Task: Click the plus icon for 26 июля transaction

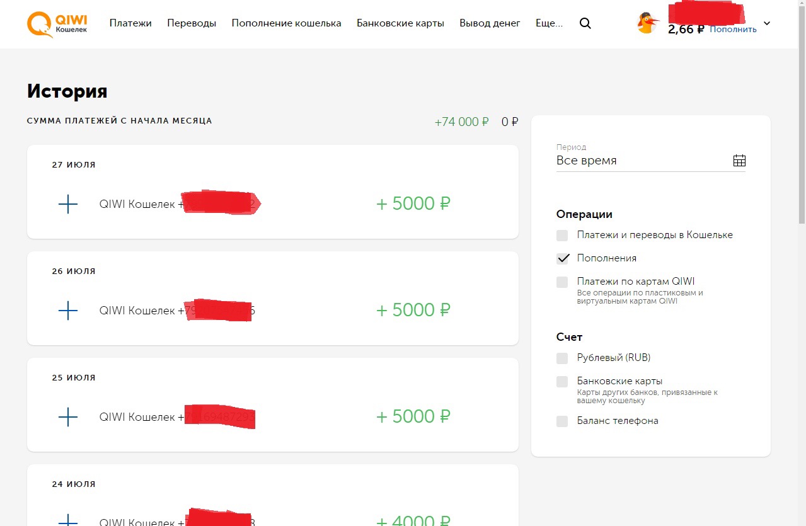Action: [x=67, y=311]
